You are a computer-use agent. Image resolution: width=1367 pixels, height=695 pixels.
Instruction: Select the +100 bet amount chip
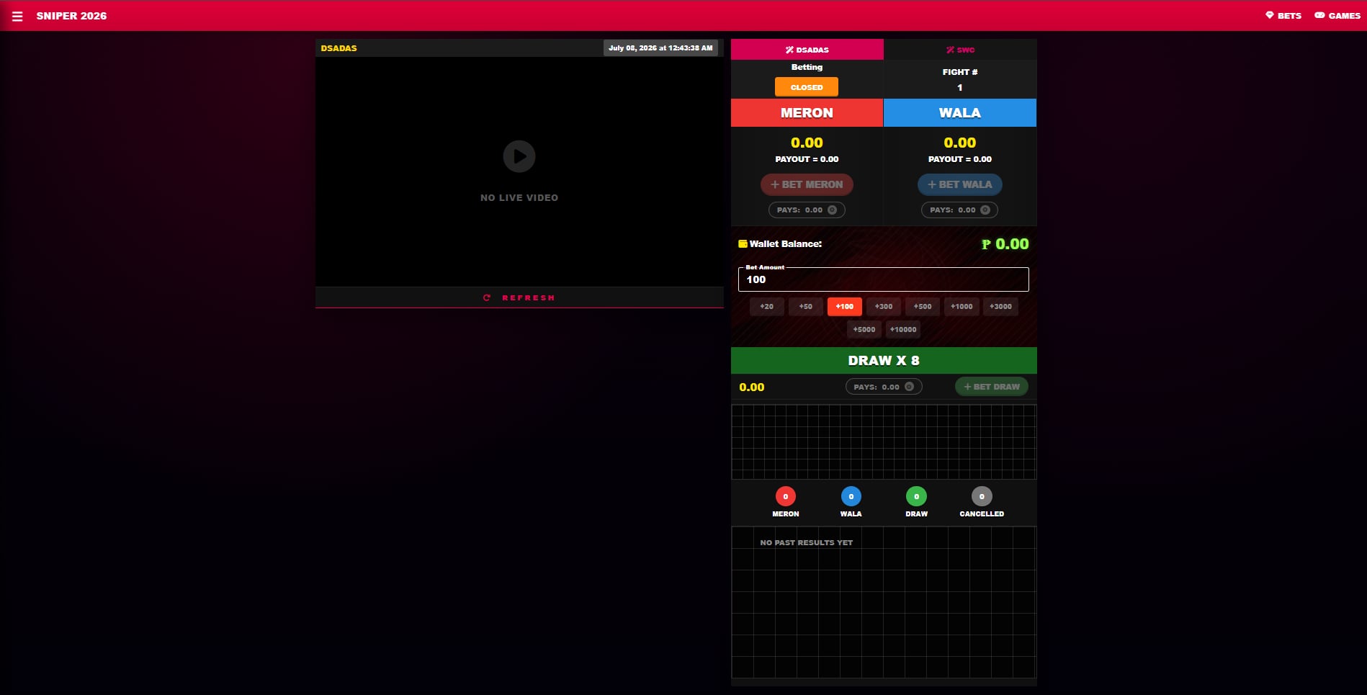[x=845, y=307]
